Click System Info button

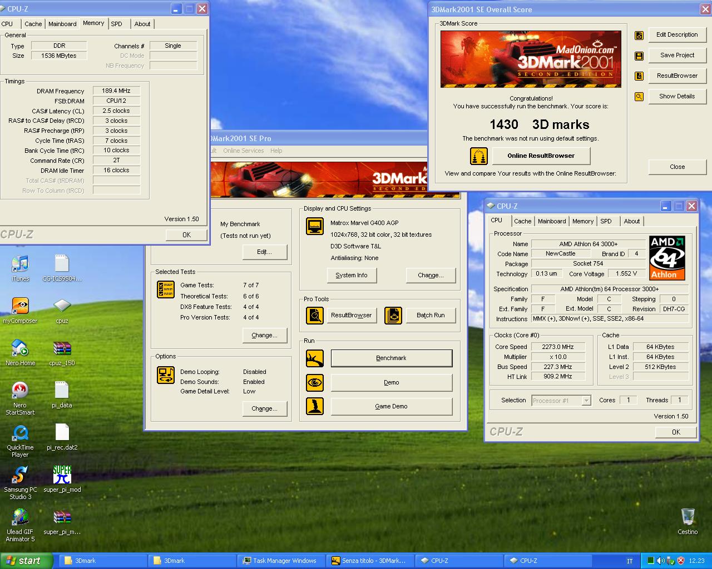352,275
